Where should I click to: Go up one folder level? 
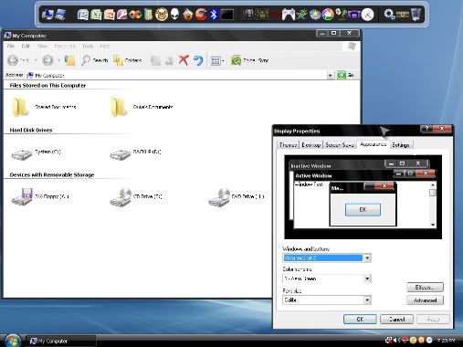(x=69, y=60)
